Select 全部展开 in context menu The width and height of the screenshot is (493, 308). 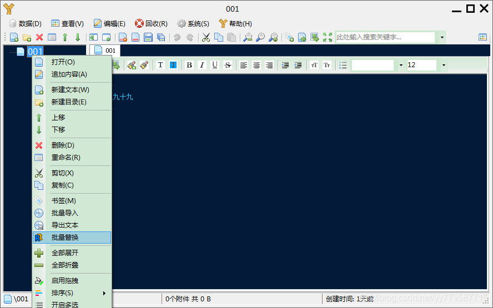pos(72,253)
